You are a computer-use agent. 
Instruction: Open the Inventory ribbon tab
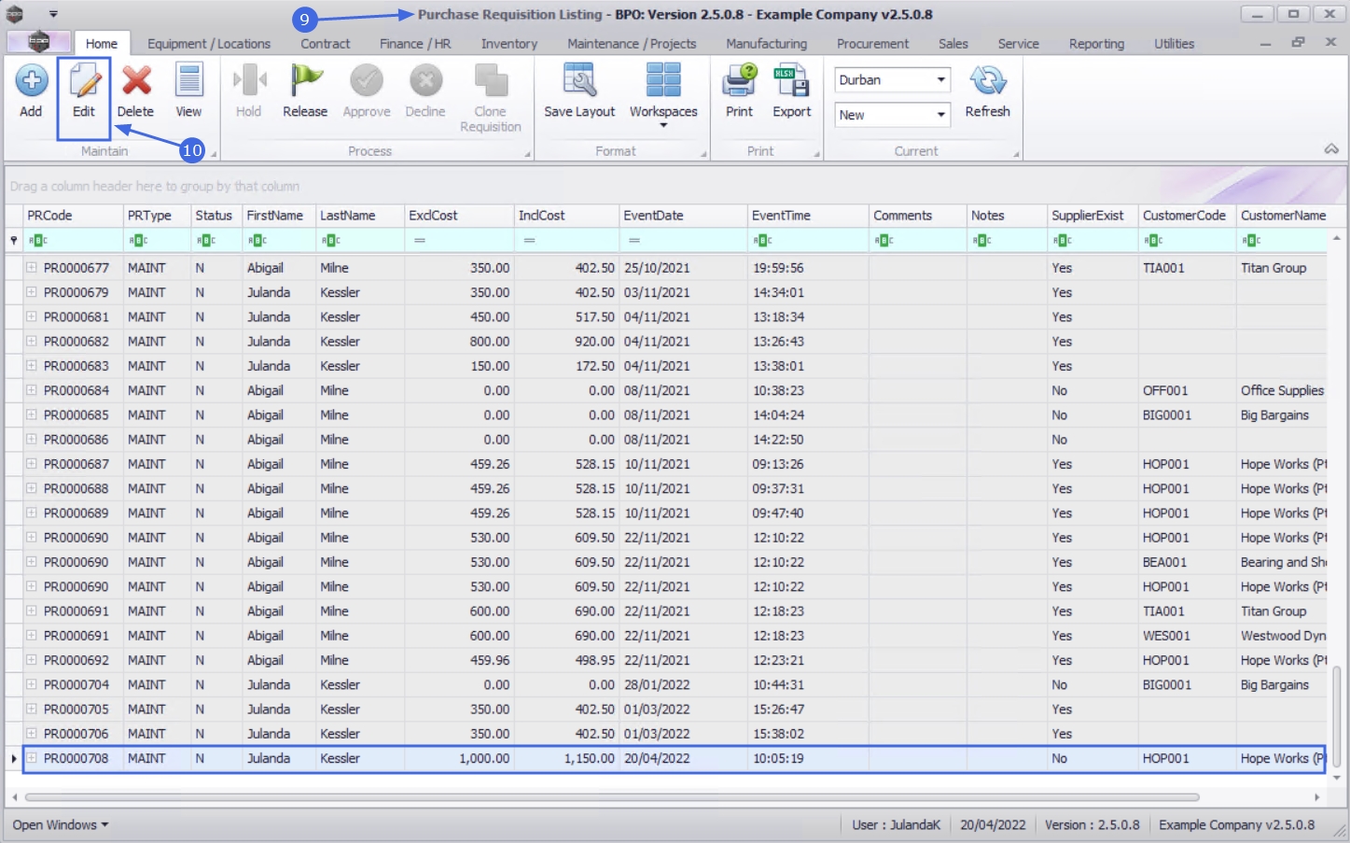point(508,44)
